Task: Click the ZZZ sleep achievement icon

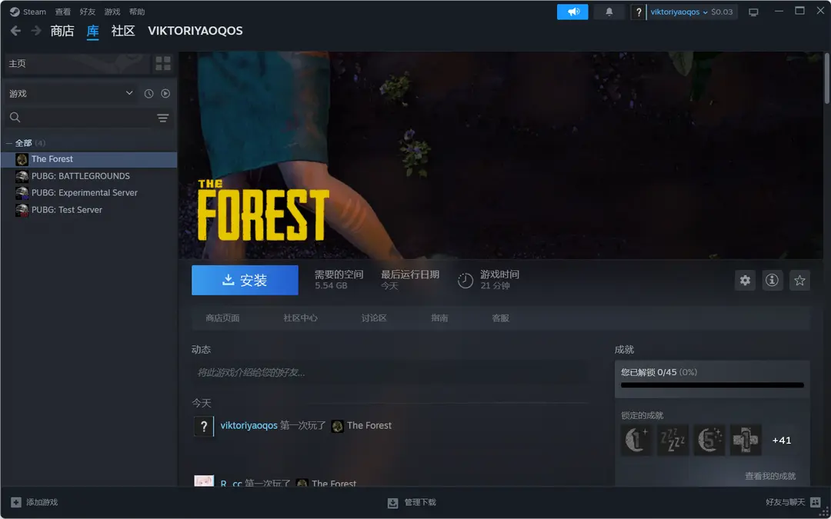Action: (x=673, y=440)
